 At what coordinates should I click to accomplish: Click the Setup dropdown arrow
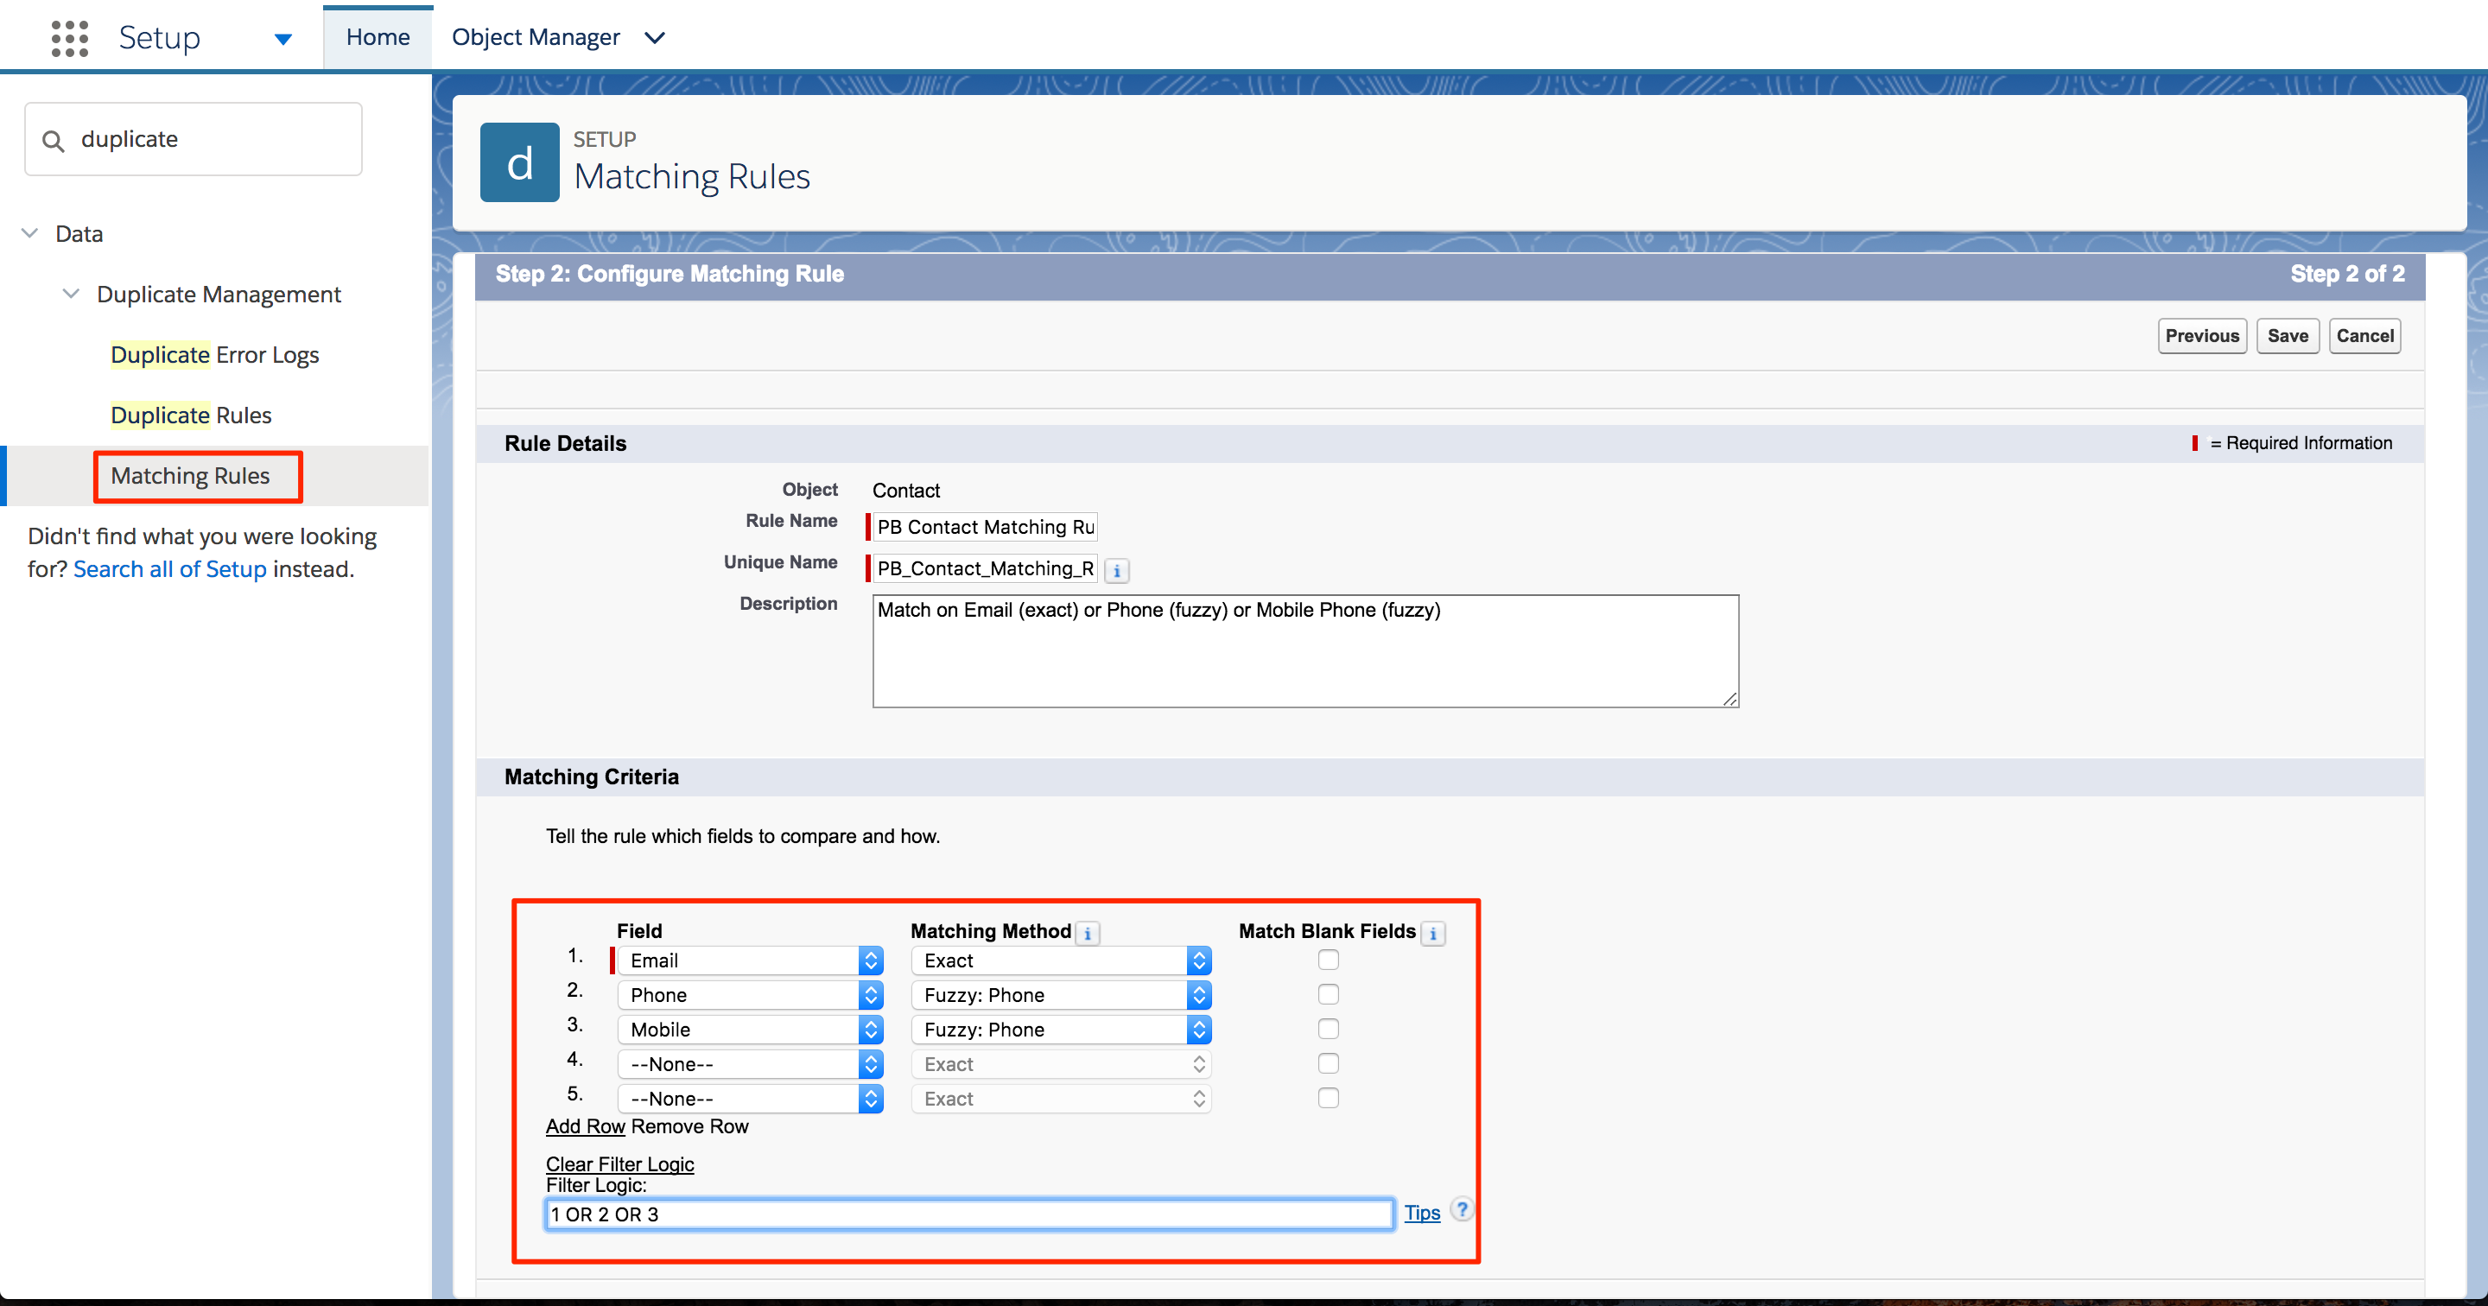click(282, 39)
